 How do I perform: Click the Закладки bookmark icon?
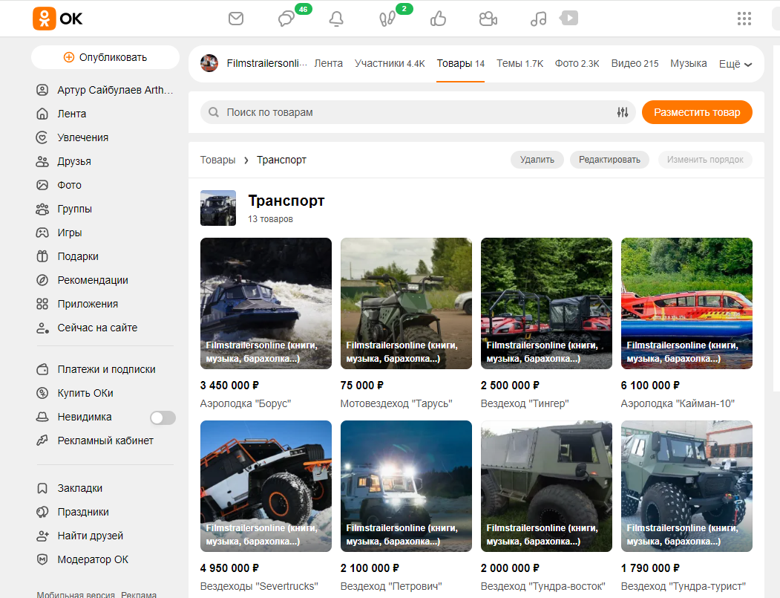pos(42,489)
